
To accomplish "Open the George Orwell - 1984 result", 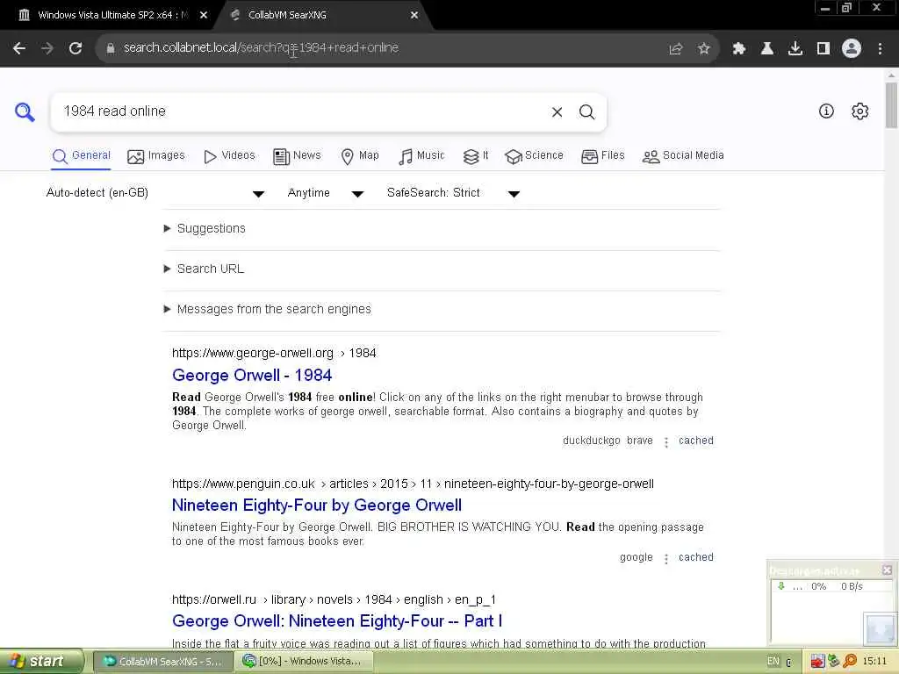I will (252, 376).
